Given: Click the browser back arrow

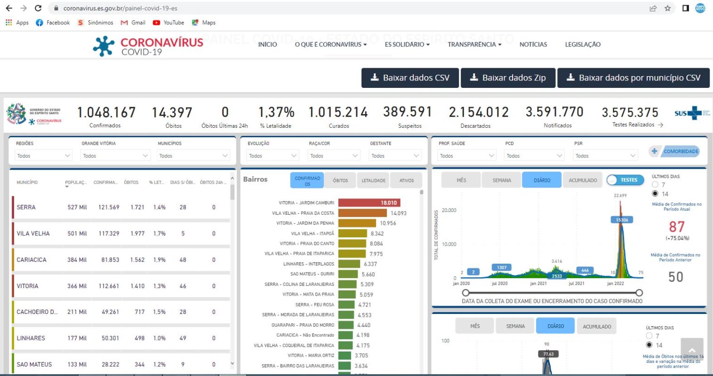Looking at the screenshot, I should [x=9, y=8].
